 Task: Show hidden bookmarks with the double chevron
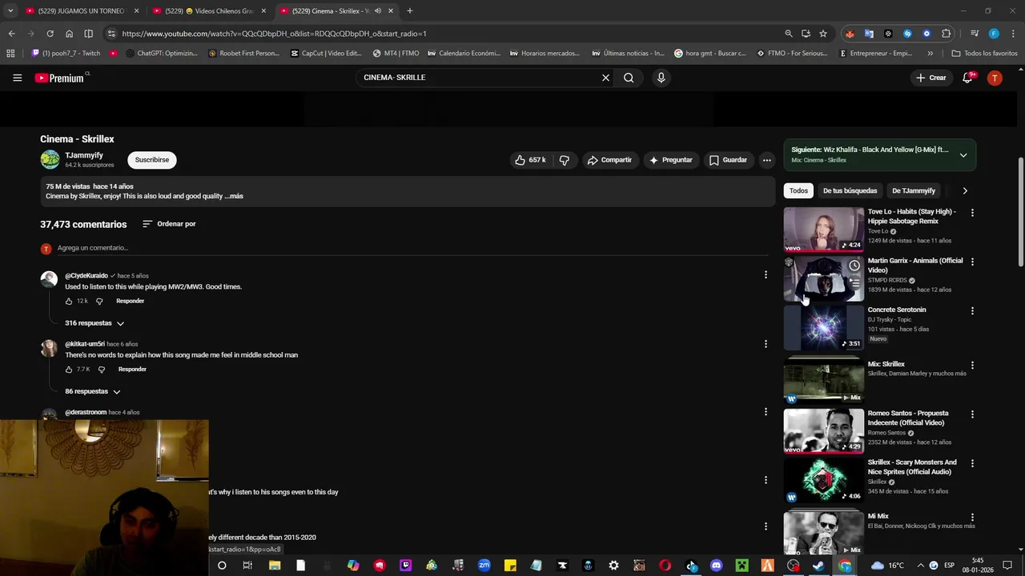pos(930,54)
